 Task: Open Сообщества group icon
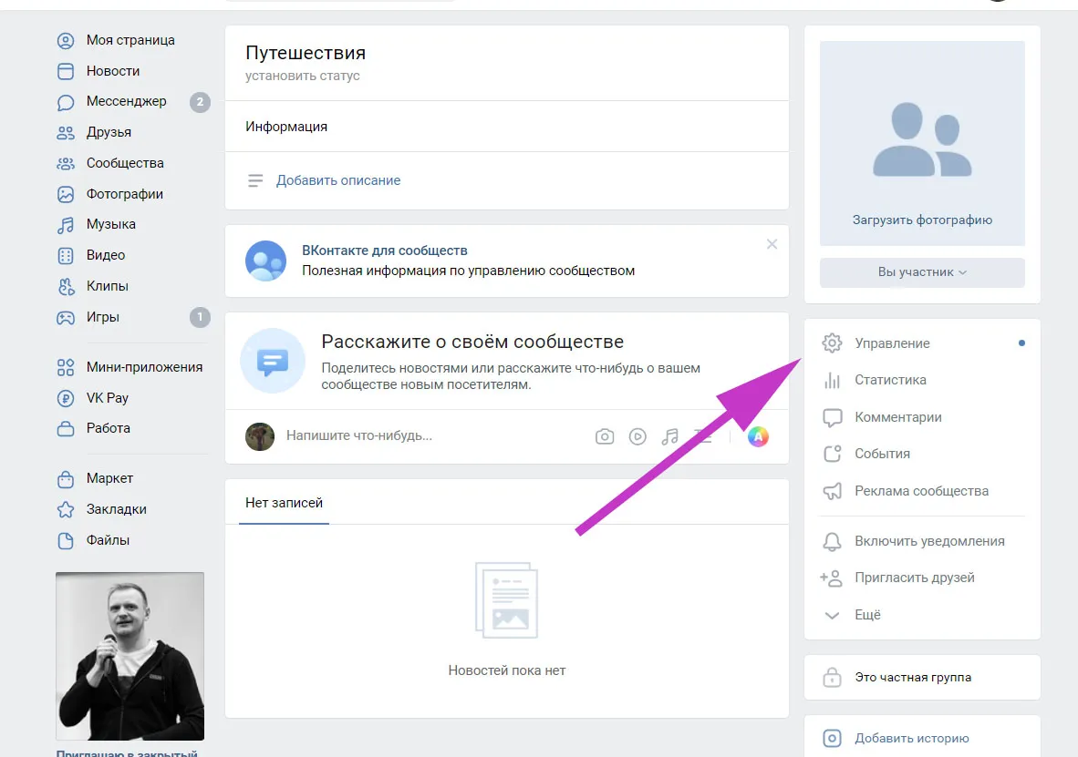click(66, 163)
